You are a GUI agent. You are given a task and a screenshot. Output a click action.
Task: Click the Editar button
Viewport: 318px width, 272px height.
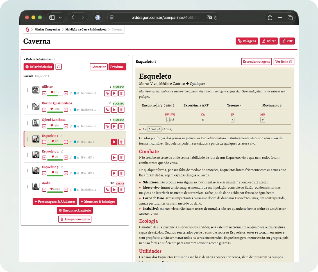point(269,41)
